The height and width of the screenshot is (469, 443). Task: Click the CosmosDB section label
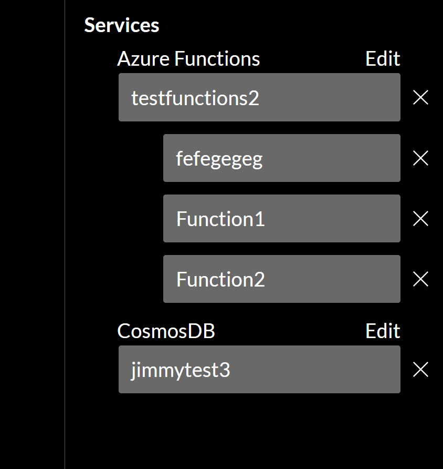(166, 331)
